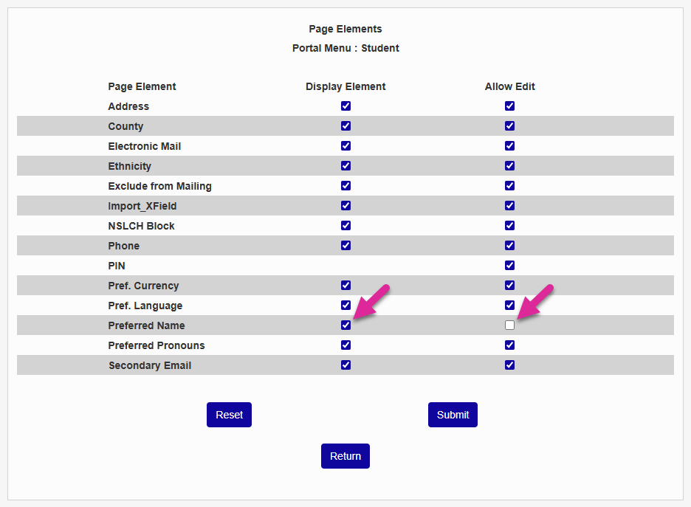Select the Import_XField row label

tap(142, 206)
